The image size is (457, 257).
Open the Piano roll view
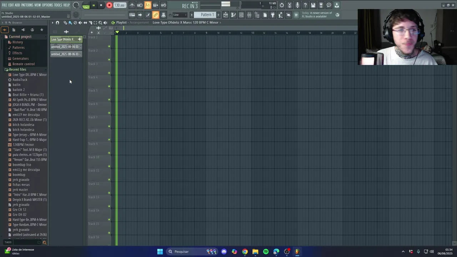[x=233, y=15]
